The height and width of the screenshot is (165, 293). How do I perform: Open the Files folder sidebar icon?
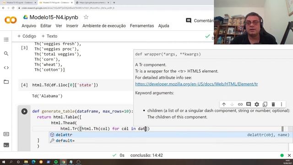(6, 82)
